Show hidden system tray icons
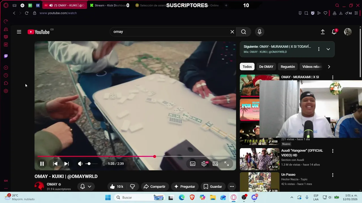362x203 pixels. [x=292, y=198]
